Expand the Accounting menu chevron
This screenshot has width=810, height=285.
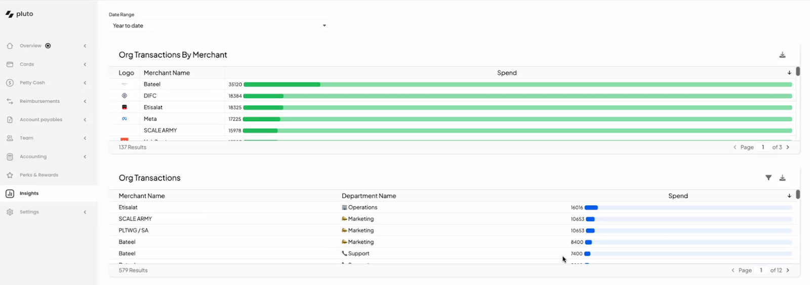pos(85,157)
